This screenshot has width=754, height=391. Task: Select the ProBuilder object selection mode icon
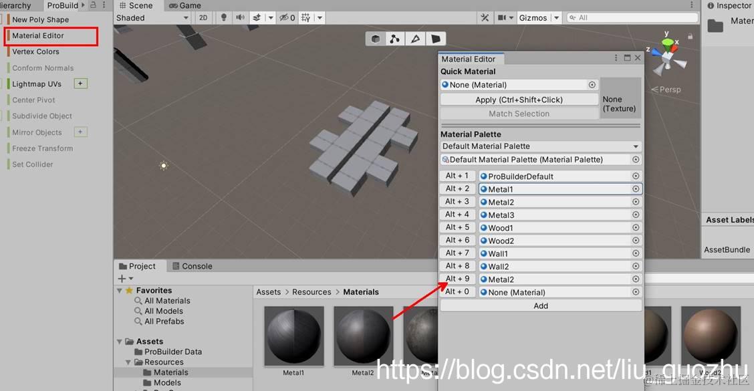(376, 39)
